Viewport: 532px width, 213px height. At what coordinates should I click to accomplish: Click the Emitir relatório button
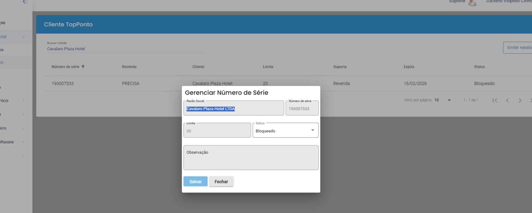tap(519, 48)
